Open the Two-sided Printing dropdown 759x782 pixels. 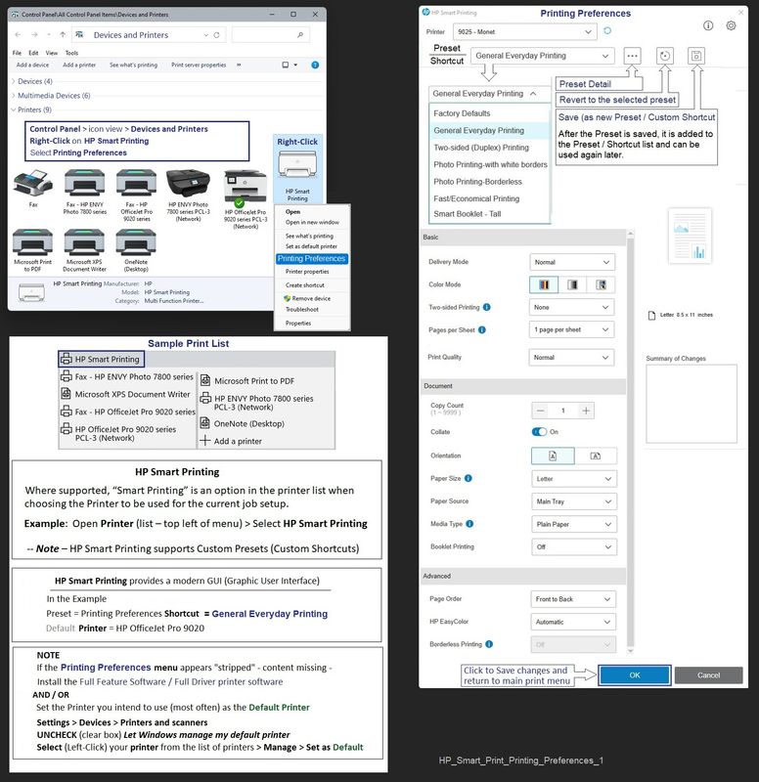pos(571,307)
